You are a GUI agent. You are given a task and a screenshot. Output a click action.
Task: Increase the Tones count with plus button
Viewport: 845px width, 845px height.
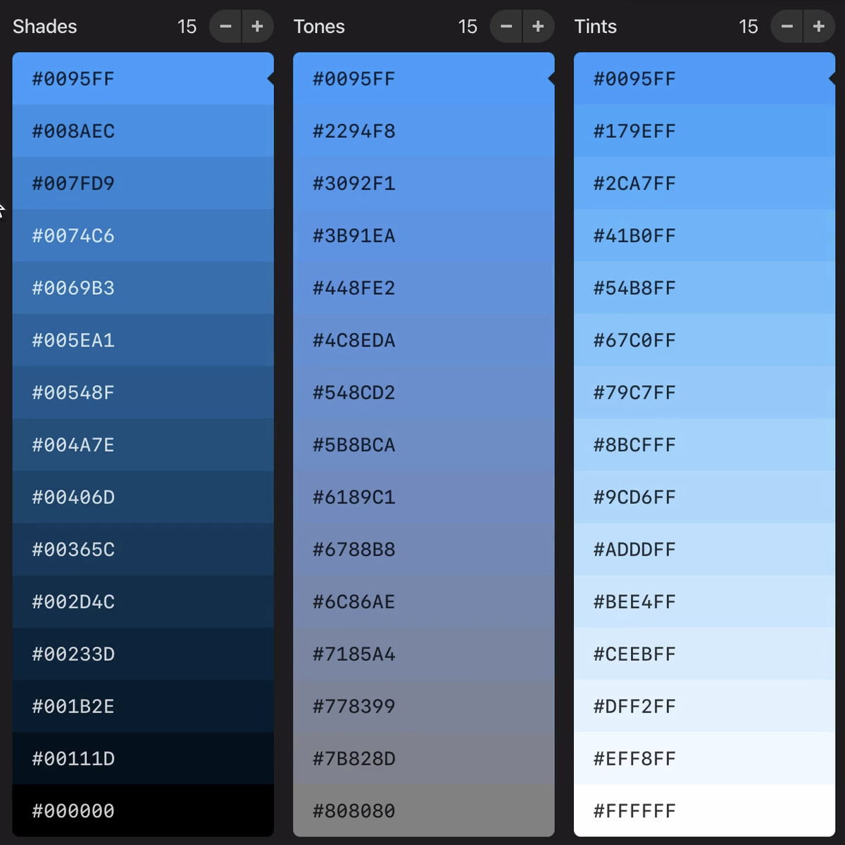click(539, 27)
